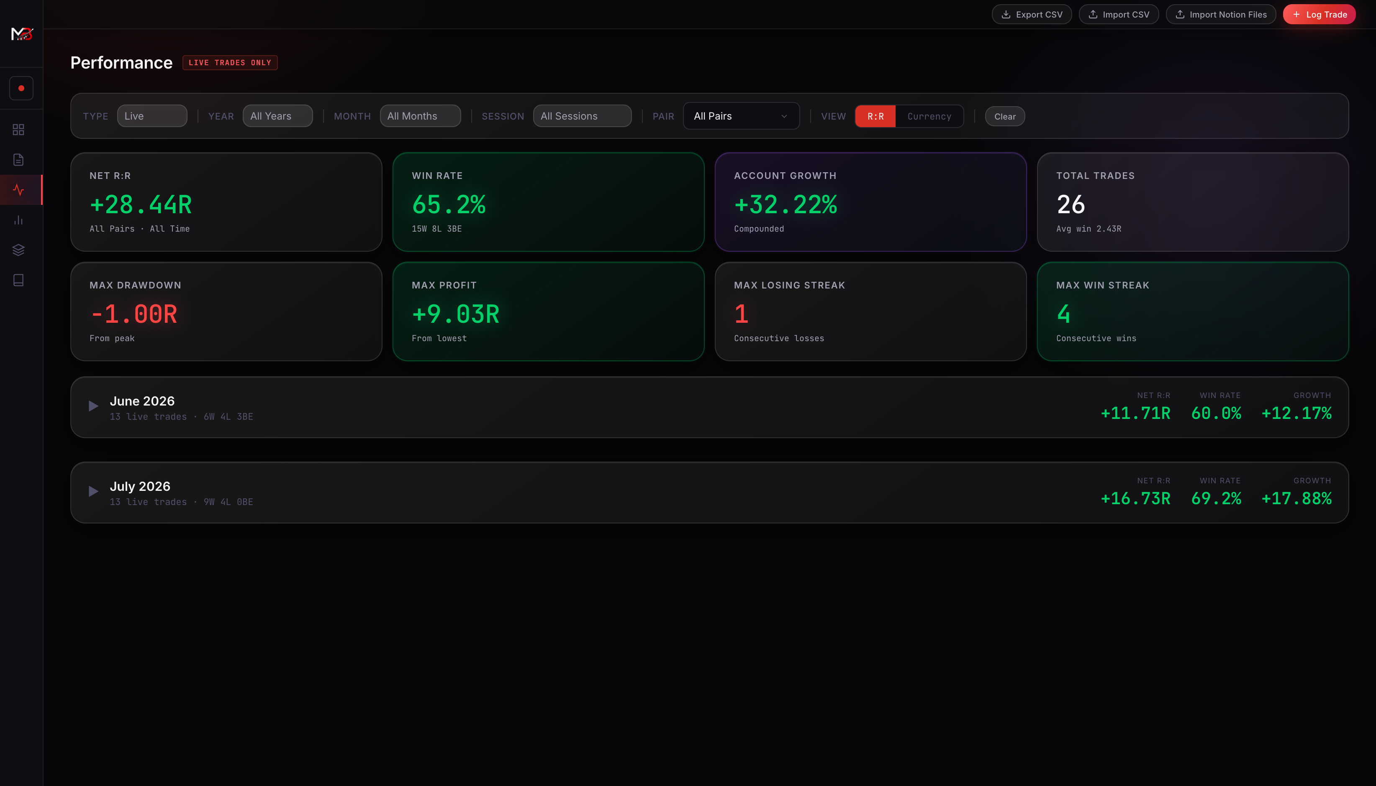Screen dimensions: 1376x786
Task: Expand the June 2026 row triangle
Action: [93, 406]
